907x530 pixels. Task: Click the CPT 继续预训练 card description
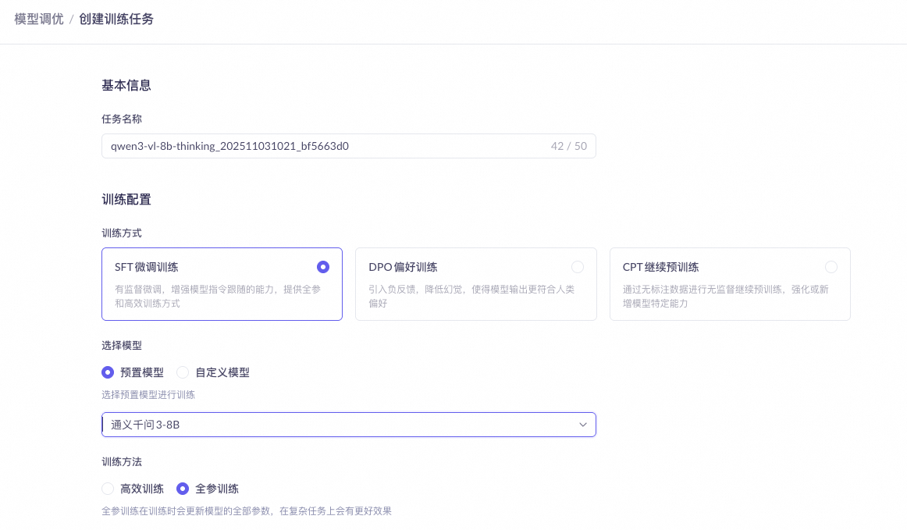tap(725, 297)
